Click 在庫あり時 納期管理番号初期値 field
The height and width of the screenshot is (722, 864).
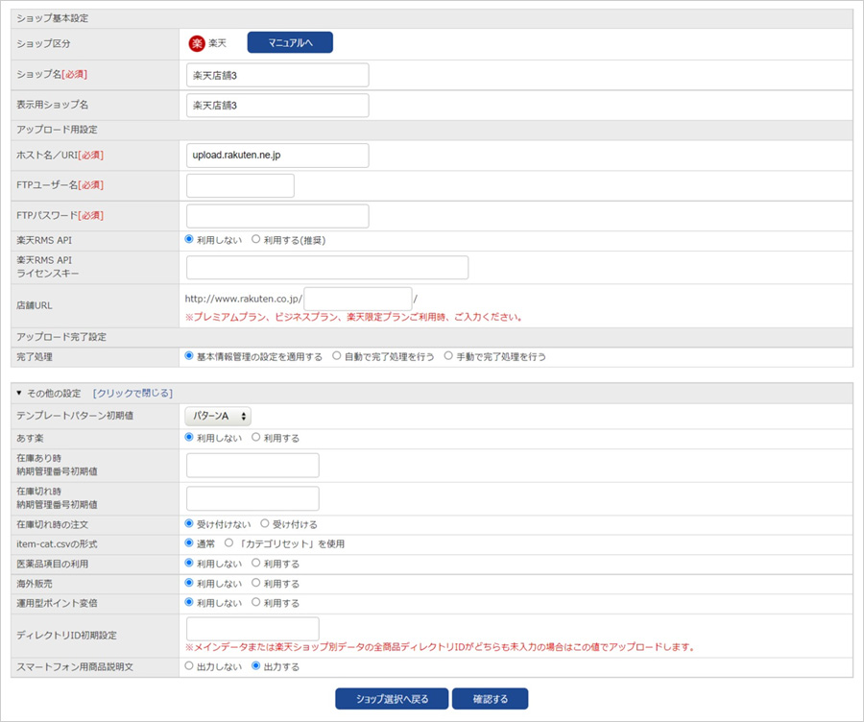[252, 465]
